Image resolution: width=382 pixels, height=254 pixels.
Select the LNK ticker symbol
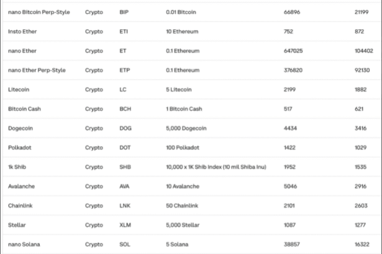click(125, 206)
